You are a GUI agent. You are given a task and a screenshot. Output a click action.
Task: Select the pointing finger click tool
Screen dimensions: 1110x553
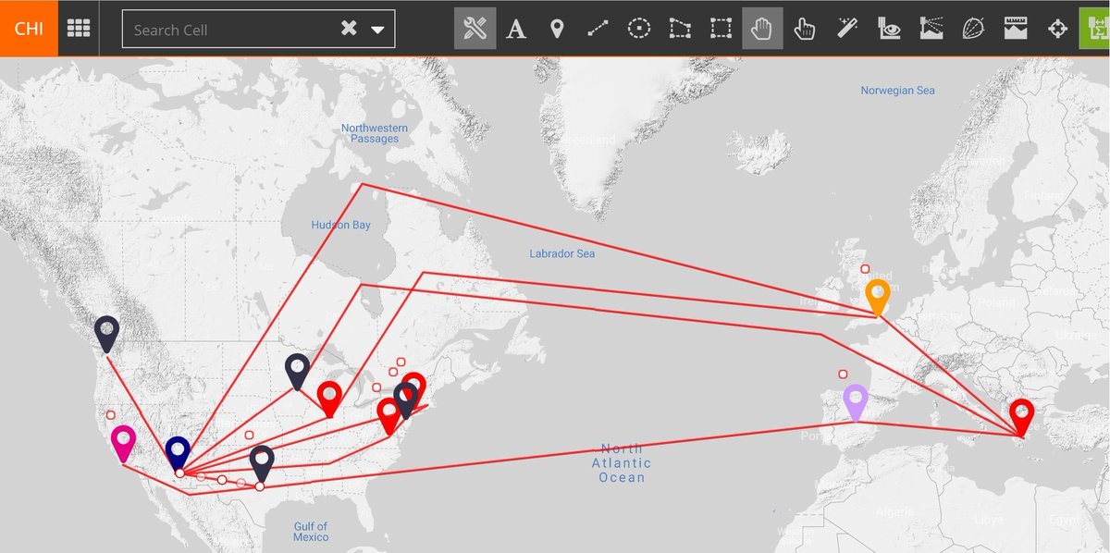click(804, 29)
